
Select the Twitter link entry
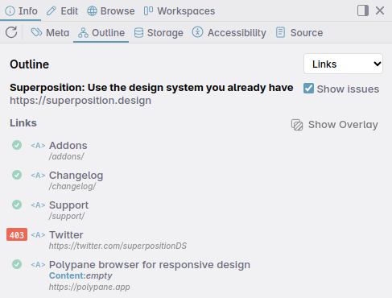pyautogui.click(x=66, y=235)
